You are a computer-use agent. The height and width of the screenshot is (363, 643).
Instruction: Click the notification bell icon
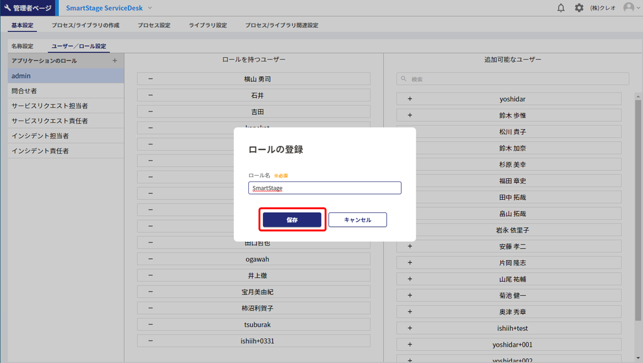(561, 8)
